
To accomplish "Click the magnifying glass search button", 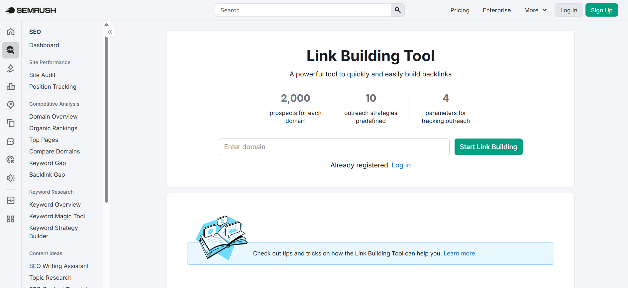I will pyautogui.click(x=397, y=10).
